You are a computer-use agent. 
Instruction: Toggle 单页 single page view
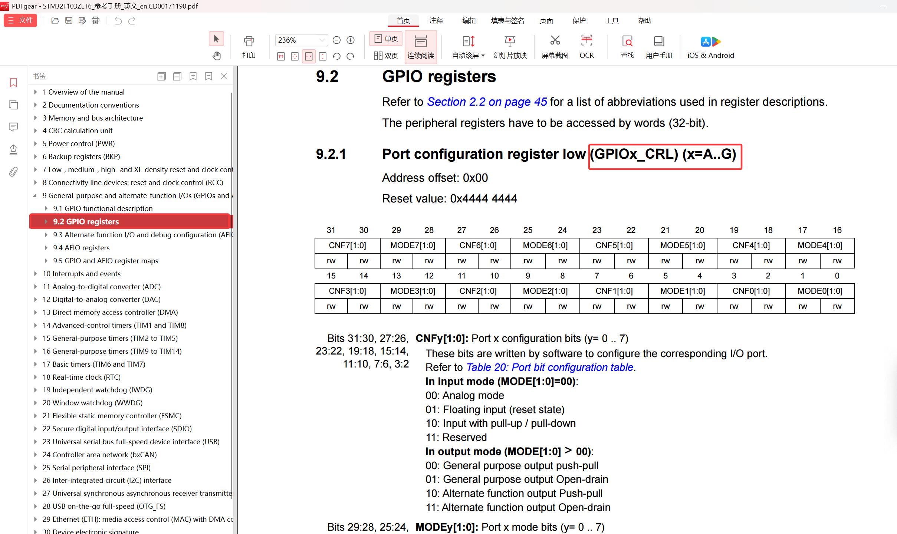point(386,39)
